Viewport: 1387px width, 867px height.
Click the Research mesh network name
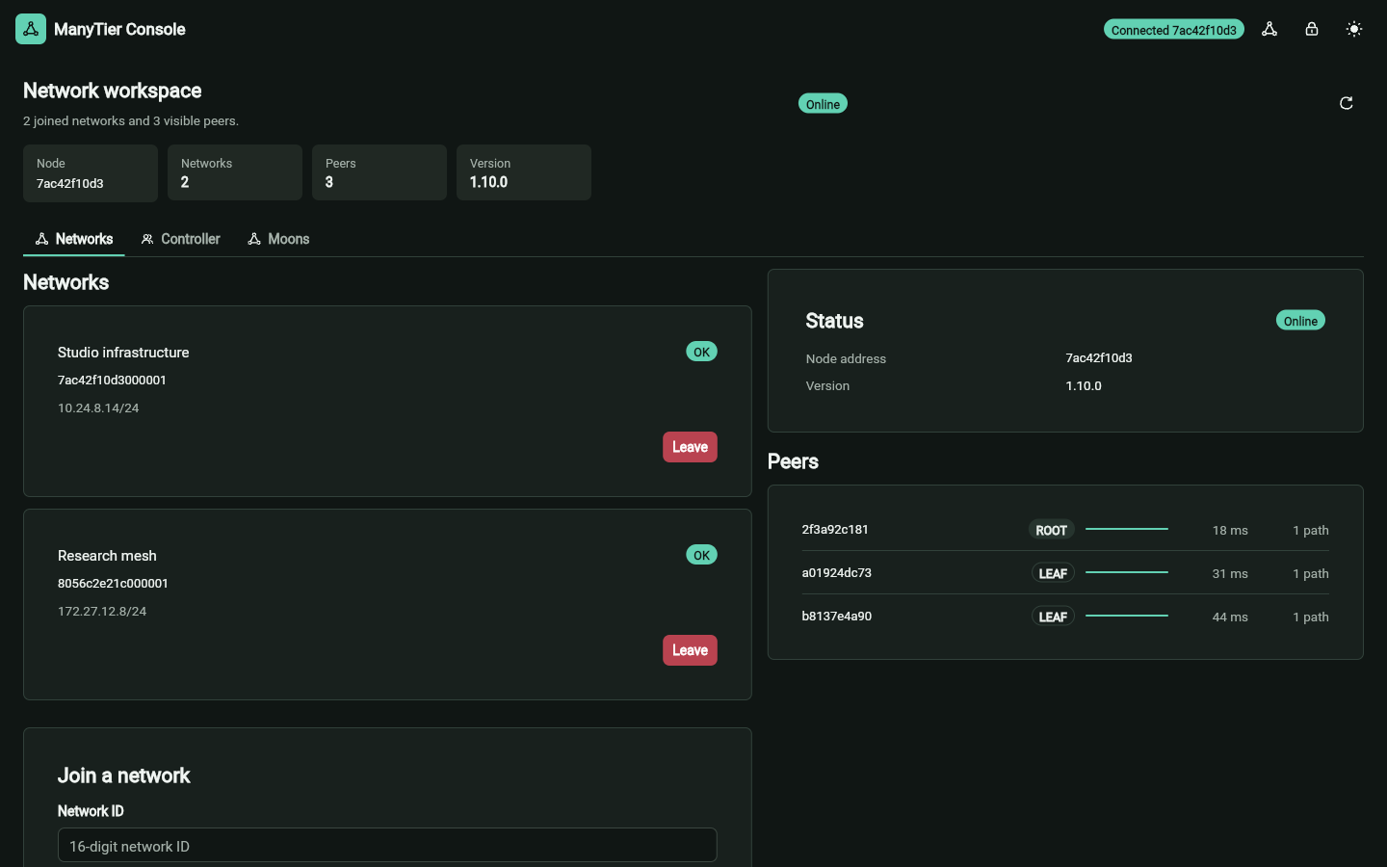107,556
